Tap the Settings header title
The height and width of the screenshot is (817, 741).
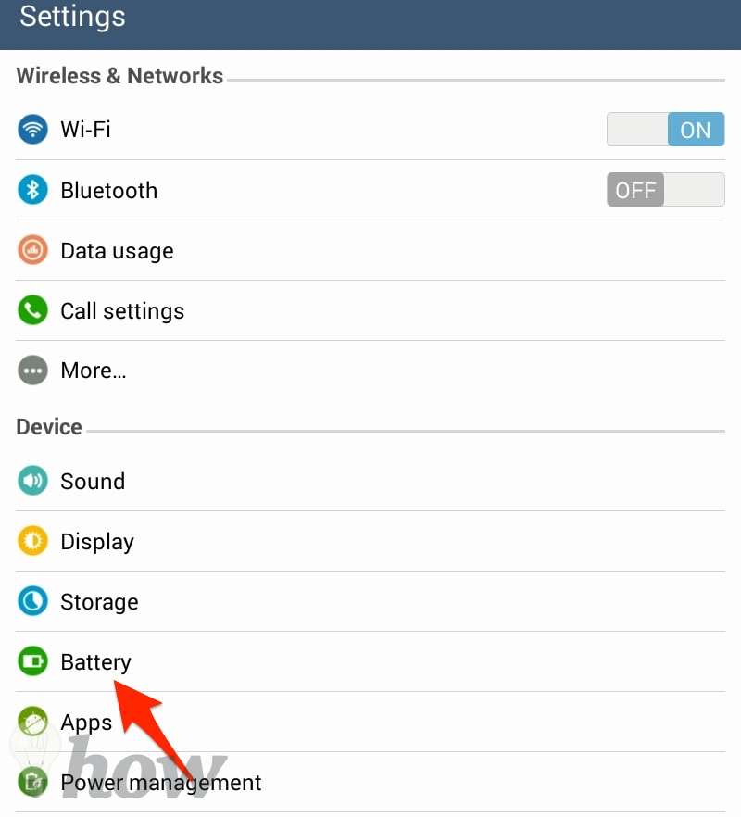72,17
